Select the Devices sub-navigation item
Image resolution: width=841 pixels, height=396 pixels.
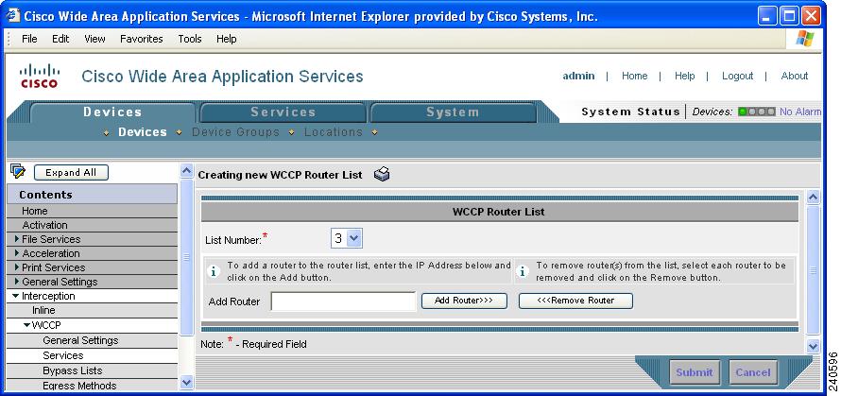coord(143,132)
